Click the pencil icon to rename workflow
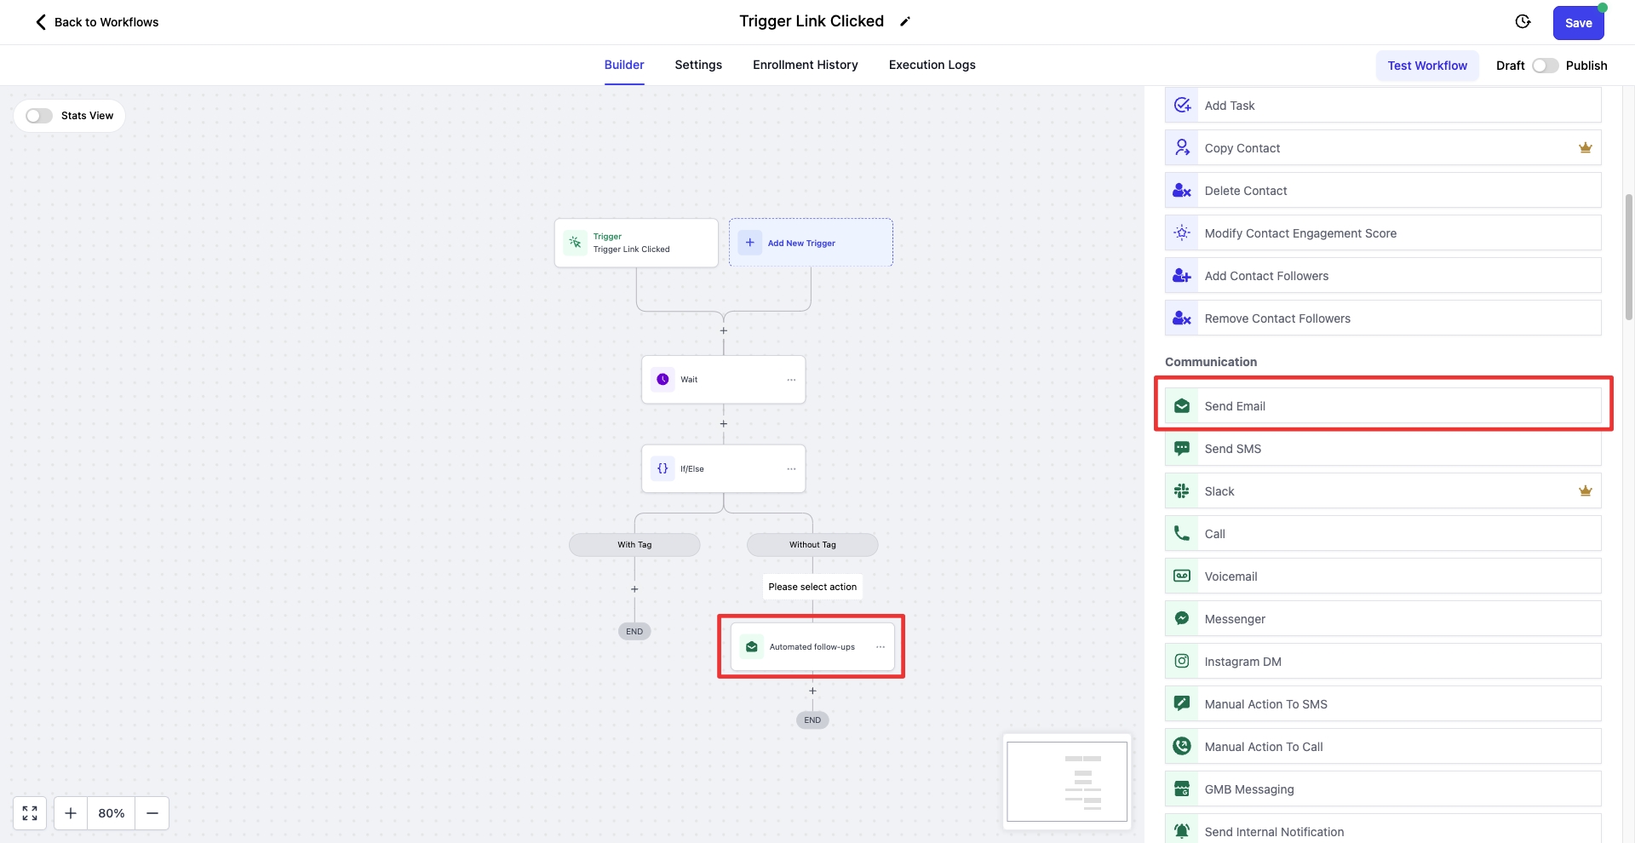This screenshot has width=1635, height=843. pyautogui.click(x=905, y=22)
